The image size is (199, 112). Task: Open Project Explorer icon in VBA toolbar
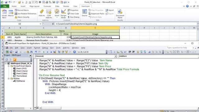click(59, 52)
